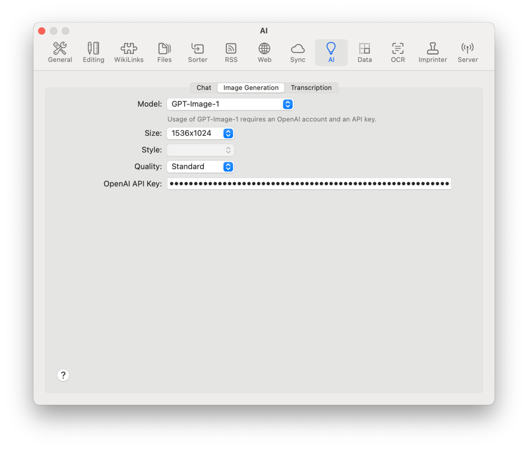Open the General preferences pane
Viewport: 528px width, 449px height.
click(x=60, y=52)
